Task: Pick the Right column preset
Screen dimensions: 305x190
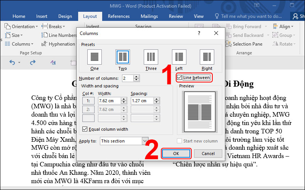Action: [x=207, y=57]
